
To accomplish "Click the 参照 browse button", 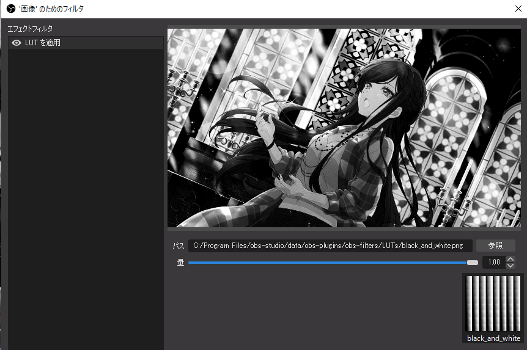I will [x=495, y=246].
